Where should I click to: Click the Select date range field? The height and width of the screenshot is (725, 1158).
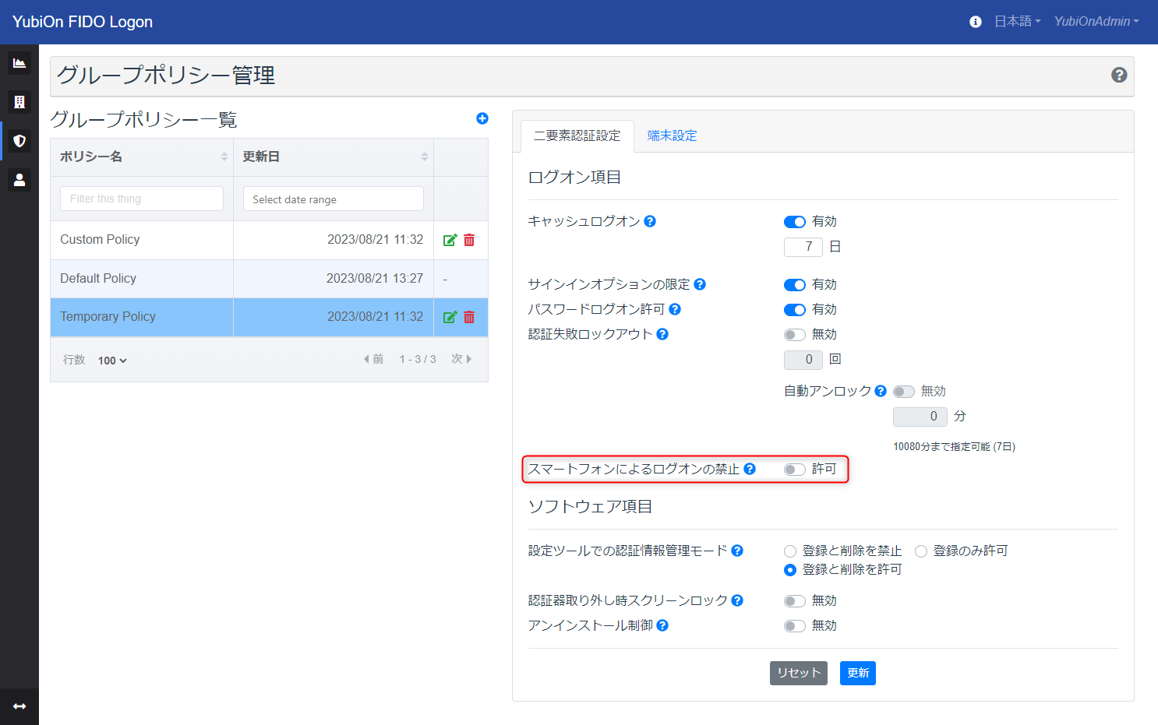334,199
